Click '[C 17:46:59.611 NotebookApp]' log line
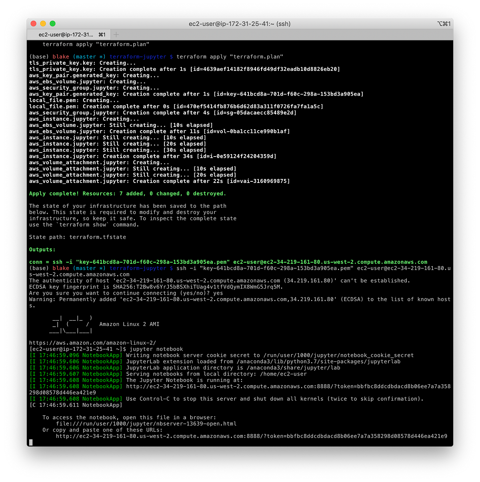Image resolution: width=480 pixels, height=482 pixels. tap(76, 405)
